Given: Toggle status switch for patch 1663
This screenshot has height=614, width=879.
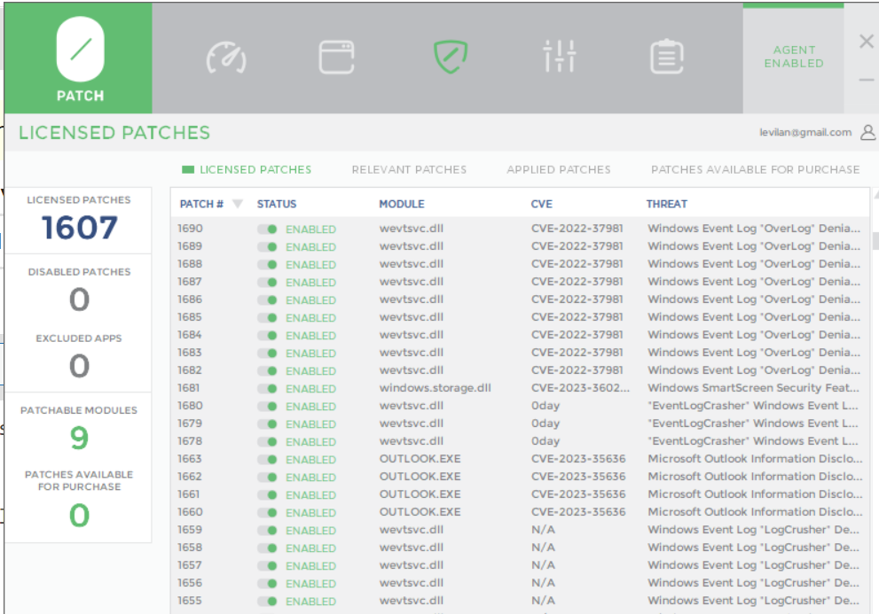Looking at the screenshot, I should (267, 460).
